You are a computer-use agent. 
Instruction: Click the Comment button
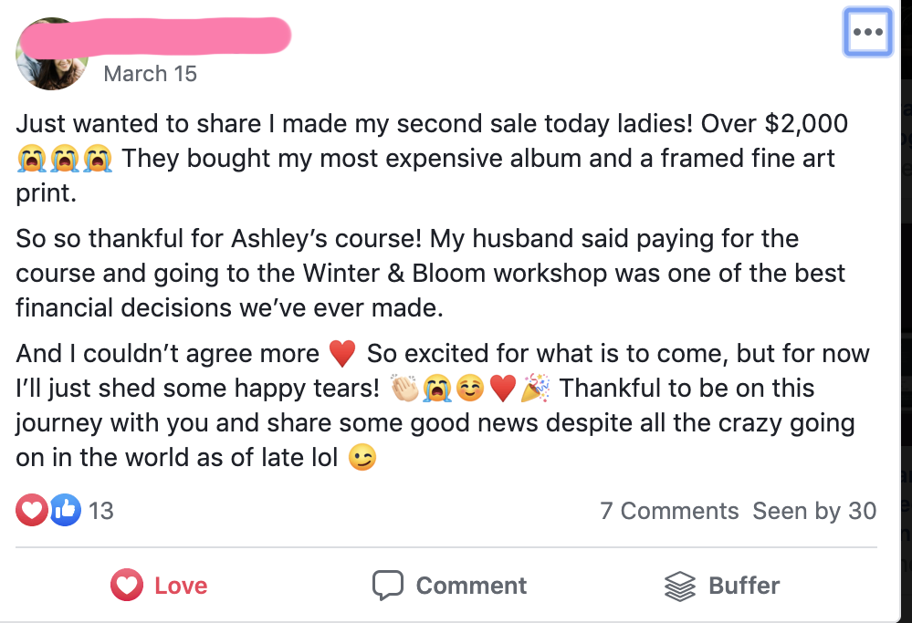coord(449,585)
